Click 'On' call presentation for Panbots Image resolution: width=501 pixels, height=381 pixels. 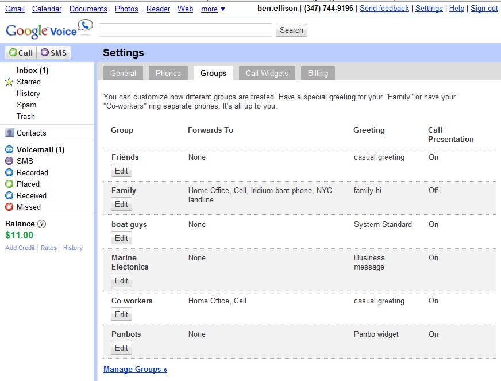click(433, 334)
